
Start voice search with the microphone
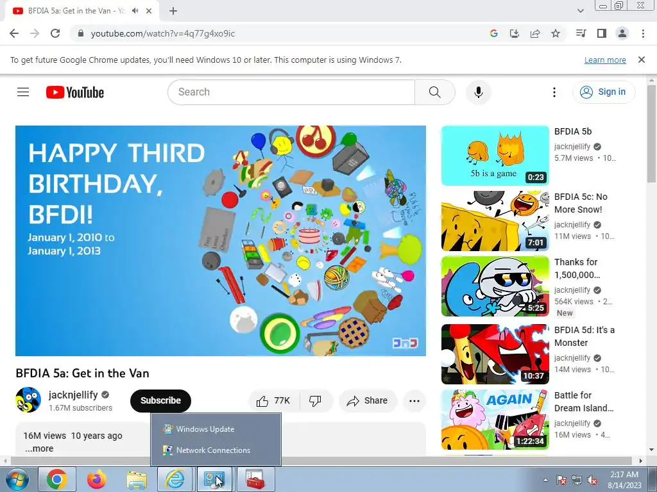pyautogui.click(x=479, y=92)
